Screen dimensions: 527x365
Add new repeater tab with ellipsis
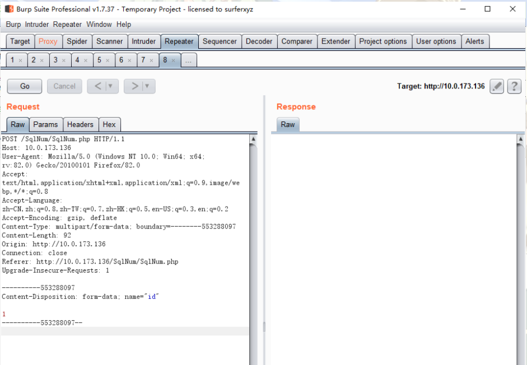pos(189,60)
